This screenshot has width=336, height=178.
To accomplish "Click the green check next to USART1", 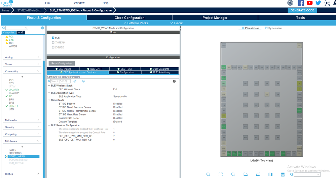I will 7,106.
